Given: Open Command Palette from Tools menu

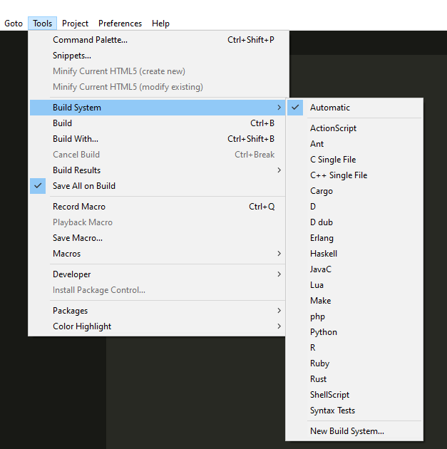Looking at the screenshot, I should pos(90,40).
